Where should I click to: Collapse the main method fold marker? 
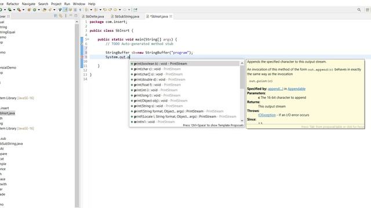(x=88, y=39)
